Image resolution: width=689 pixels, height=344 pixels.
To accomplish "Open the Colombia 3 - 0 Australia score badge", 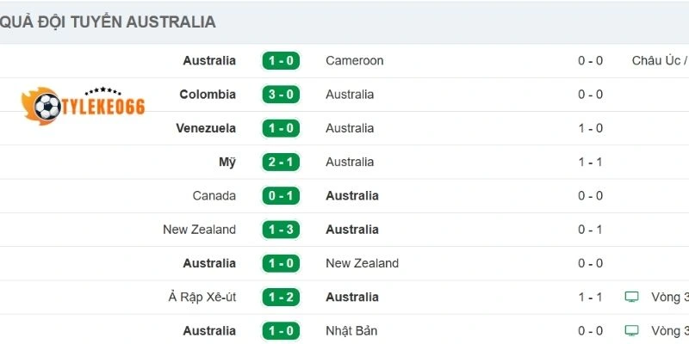I will (x=280, y=95).
